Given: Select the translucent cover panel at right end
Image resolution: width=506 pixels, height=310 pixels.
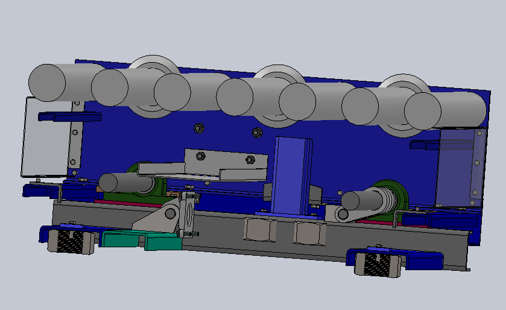Looking at the screenshot, I should [461, 167].
